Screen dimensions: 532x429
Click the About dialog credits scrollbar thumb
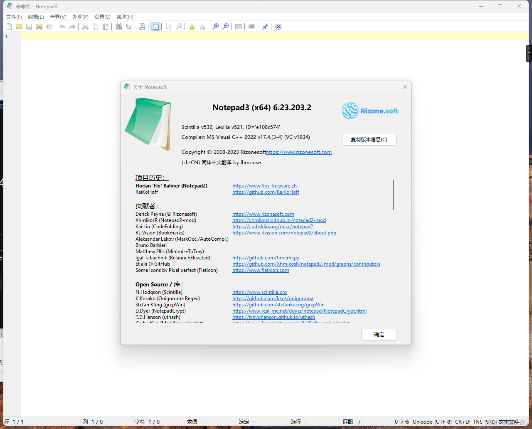393,195
